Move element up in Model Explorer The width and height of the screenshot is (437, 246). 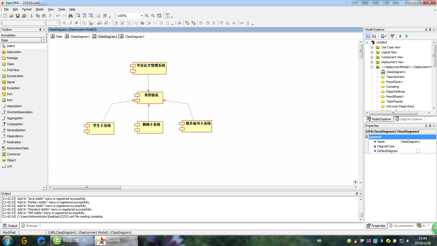(400, 36)
